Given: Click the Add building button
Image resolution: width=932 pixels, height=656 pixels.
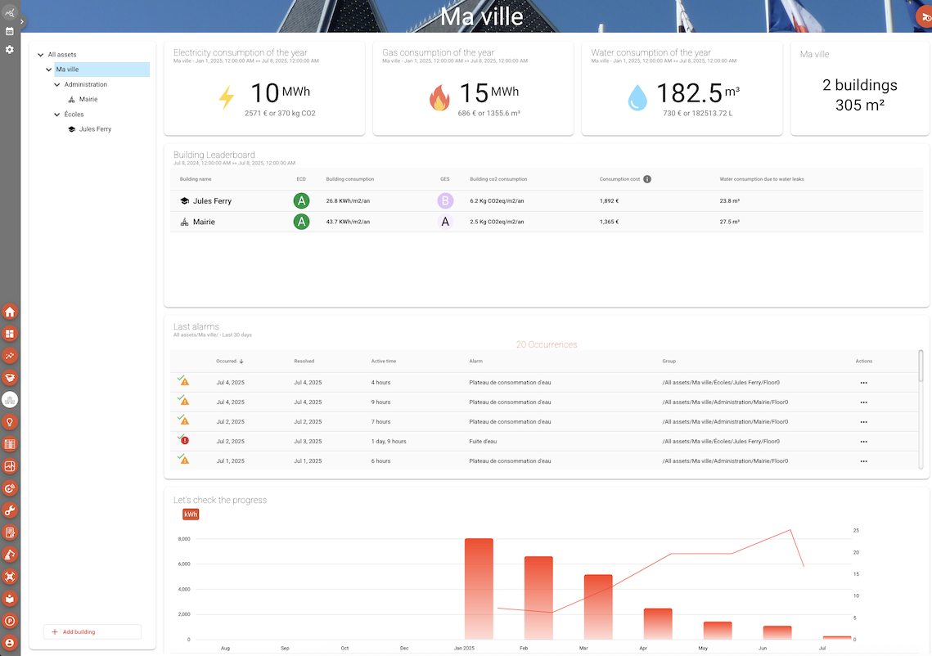Looking at the screenshot, I should tap(92, 632).
